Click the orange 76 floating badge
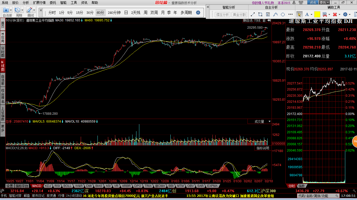 tap(355, 142)
